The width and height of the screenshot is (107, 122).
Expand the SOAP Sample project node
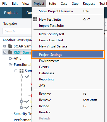4,46
